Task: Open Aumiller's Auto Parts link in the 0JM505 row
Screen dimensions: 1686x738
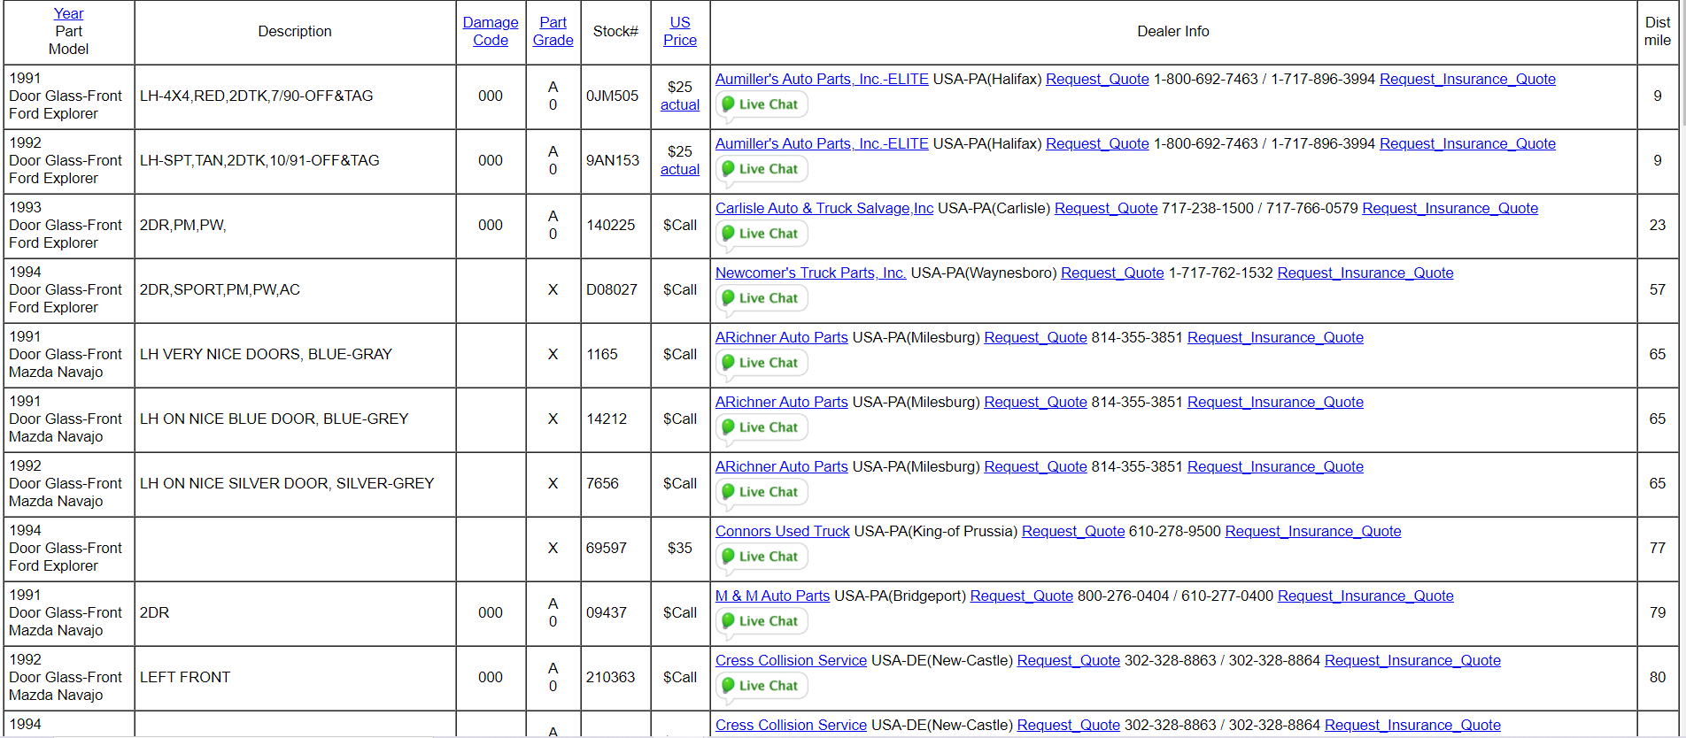Action: (822, 79)
